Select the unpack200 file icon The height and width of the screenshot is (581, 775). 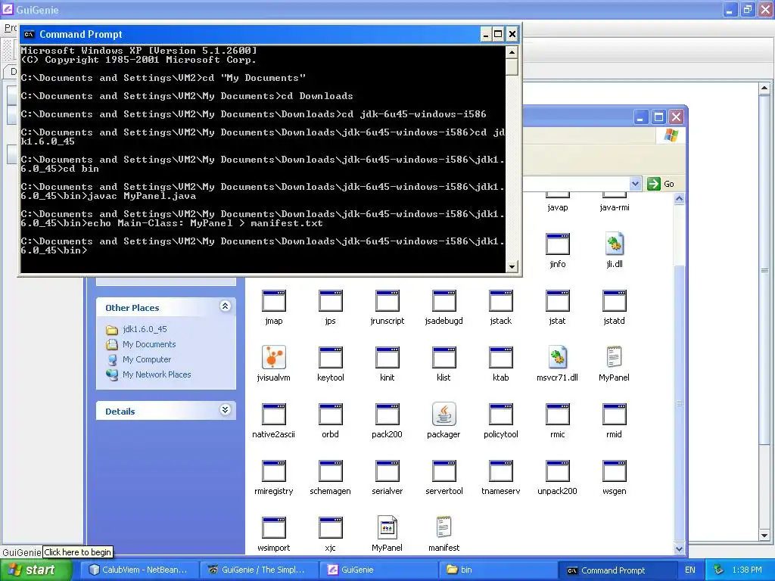pos(558,472)
